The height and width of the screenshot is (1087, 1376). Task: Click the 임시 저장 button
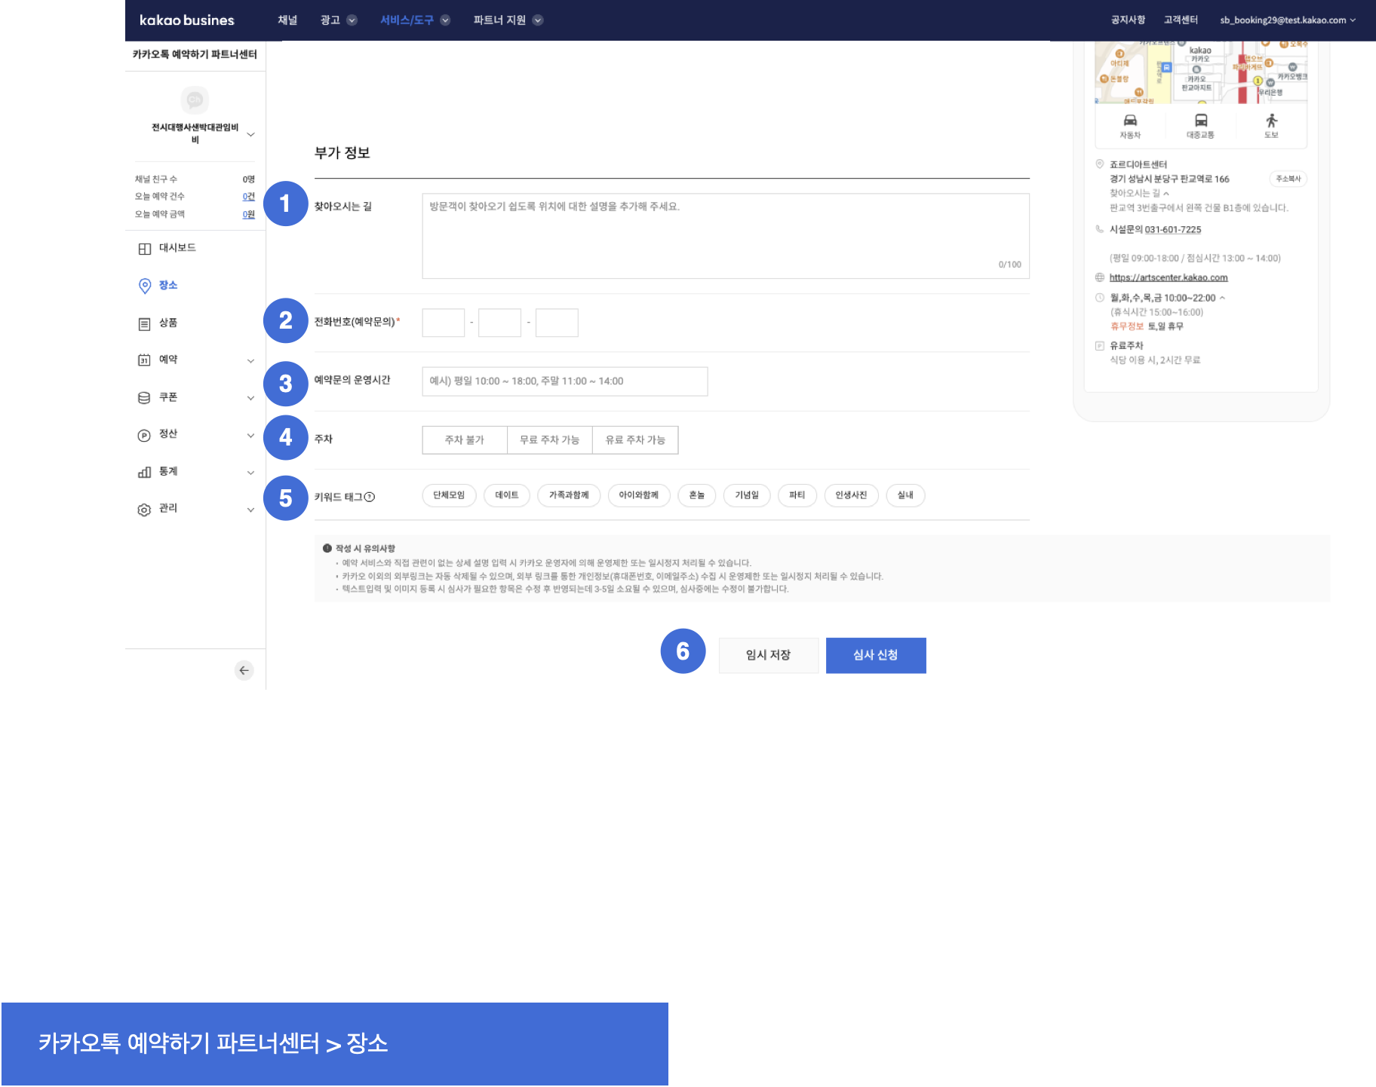768,655
